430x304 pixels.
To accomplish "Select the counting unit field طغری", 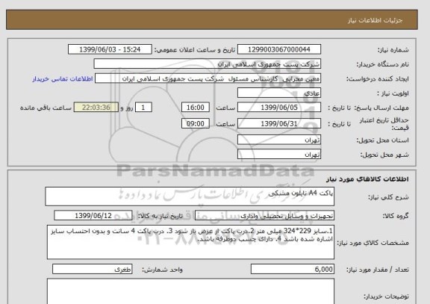I will [92, 270].
